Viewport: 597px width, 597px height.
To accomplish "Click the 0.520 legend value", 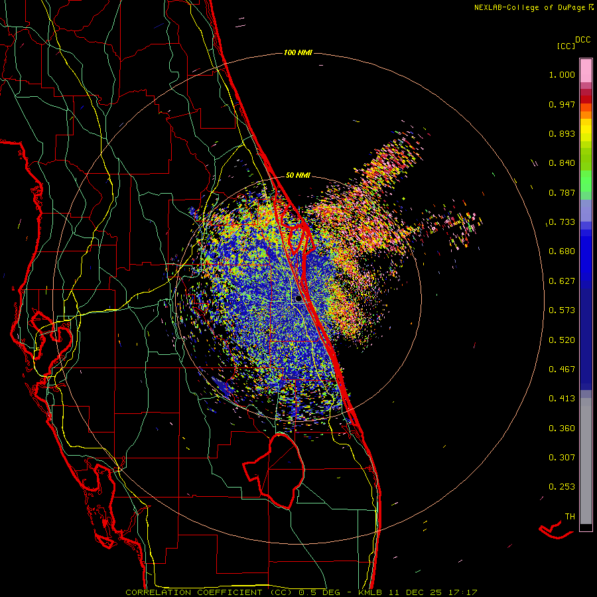I will 562,340.
